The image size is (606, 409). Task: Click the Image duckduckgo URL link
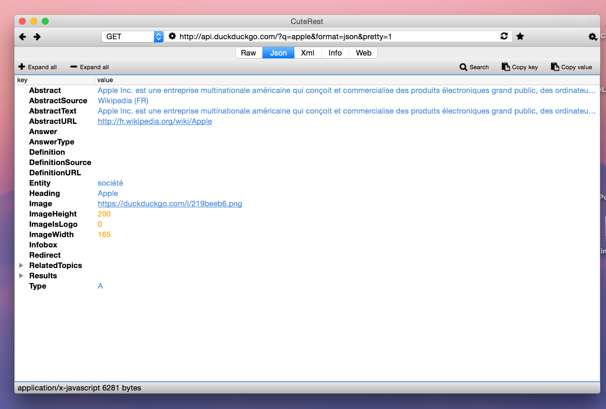pyautogui.click(x=169, y=204)
